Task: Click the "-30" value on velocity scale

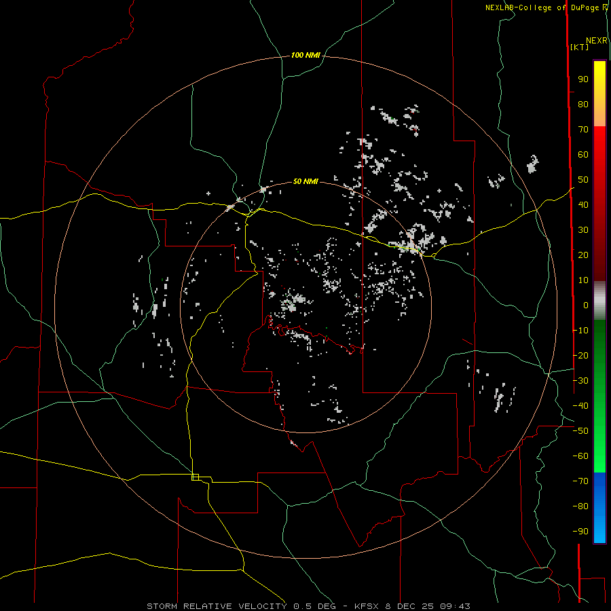Action: click(x=580, y=381)
